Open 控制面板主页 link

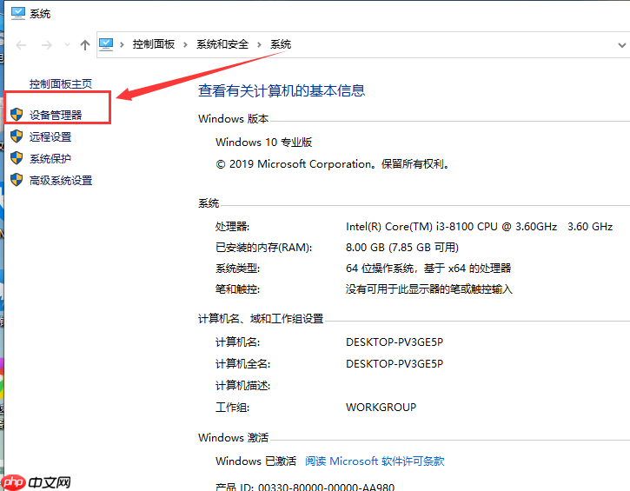(61, 83)
